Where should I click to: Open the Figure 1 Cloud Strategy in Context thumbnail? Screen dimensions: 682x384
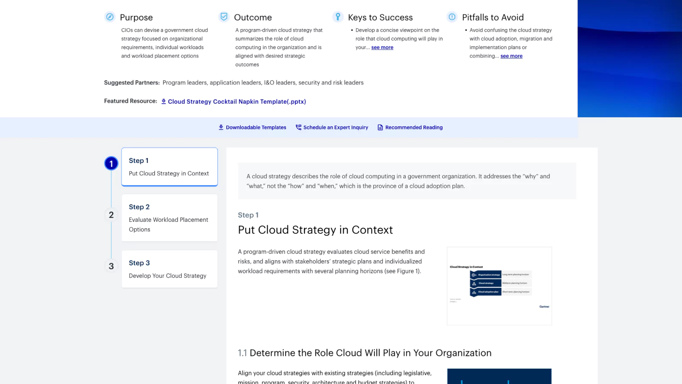pos(499,286)
